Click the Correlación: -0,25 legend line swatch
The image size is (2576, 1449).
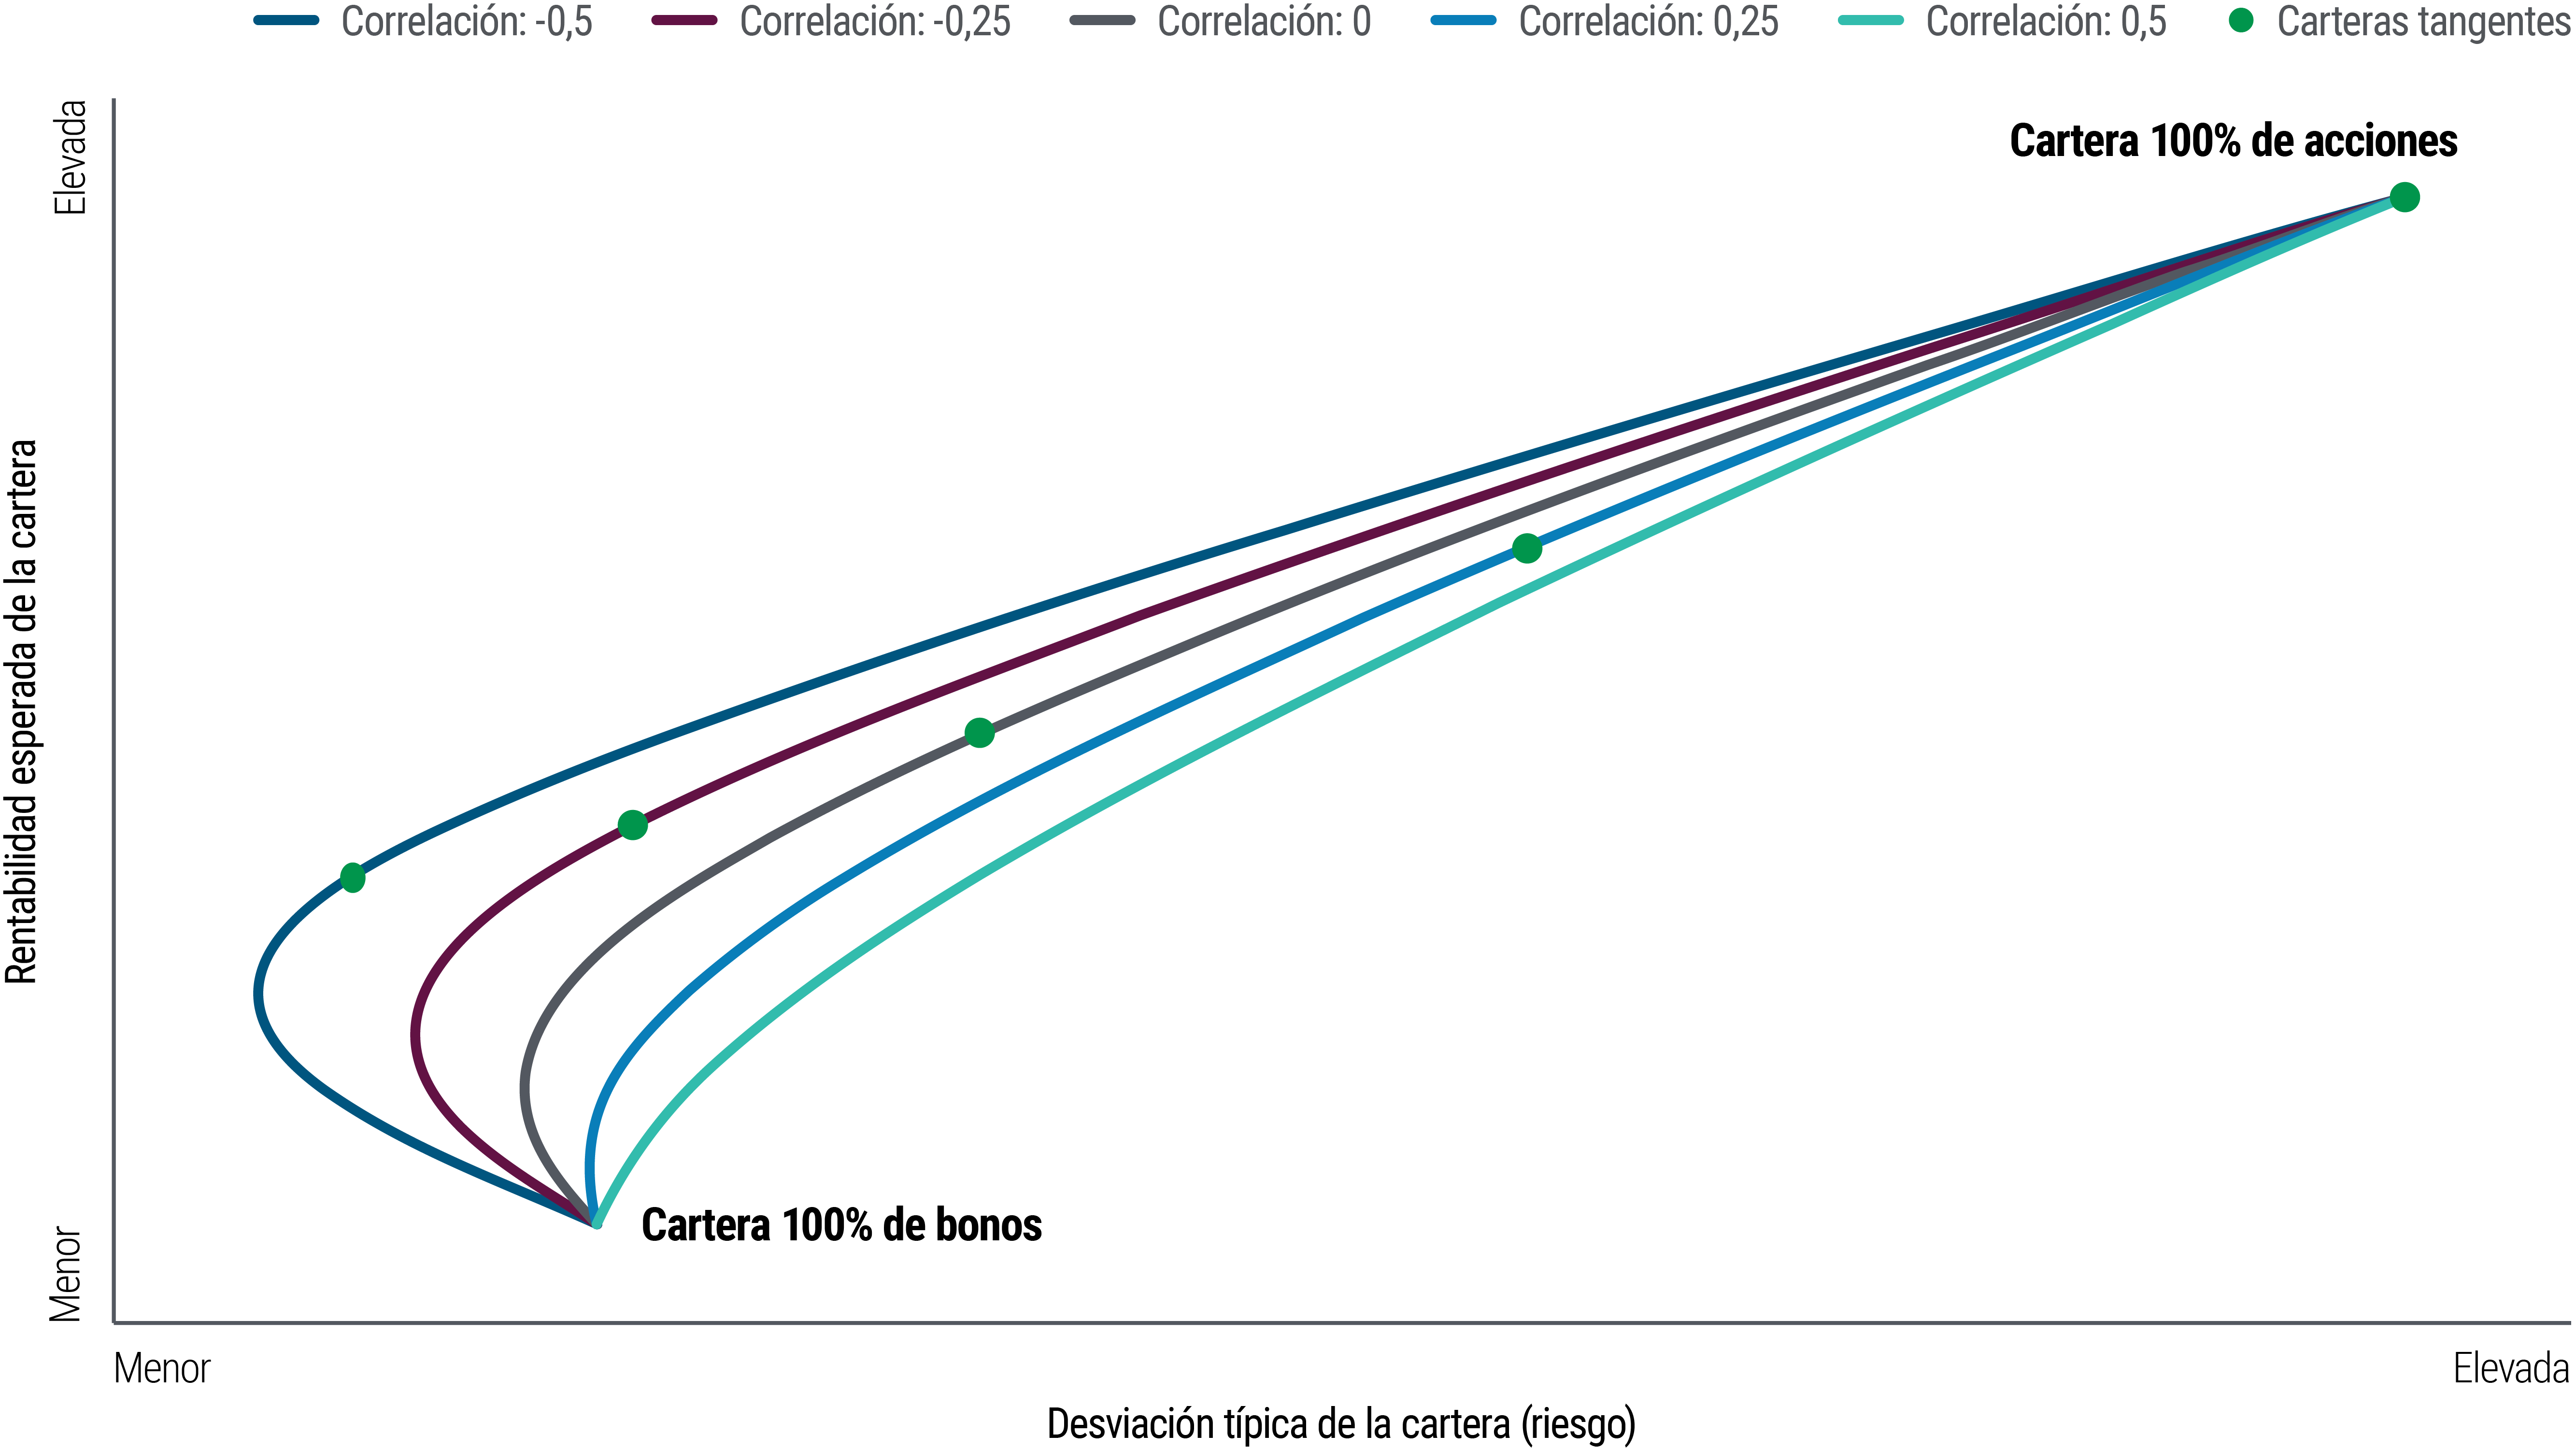pos(685,20)
